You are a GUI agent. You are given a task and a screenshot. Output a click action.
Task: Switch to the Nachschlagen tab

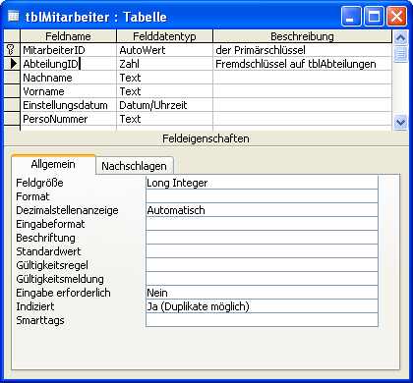(x=134, y=166)
